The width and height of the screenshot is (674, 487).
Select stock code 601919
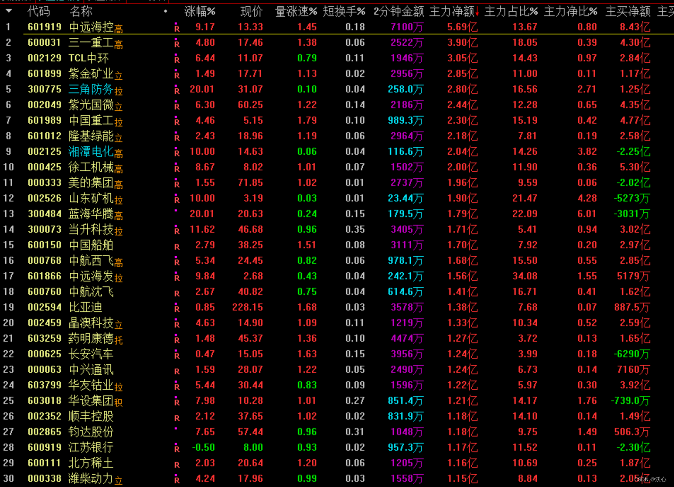point(44,27)
